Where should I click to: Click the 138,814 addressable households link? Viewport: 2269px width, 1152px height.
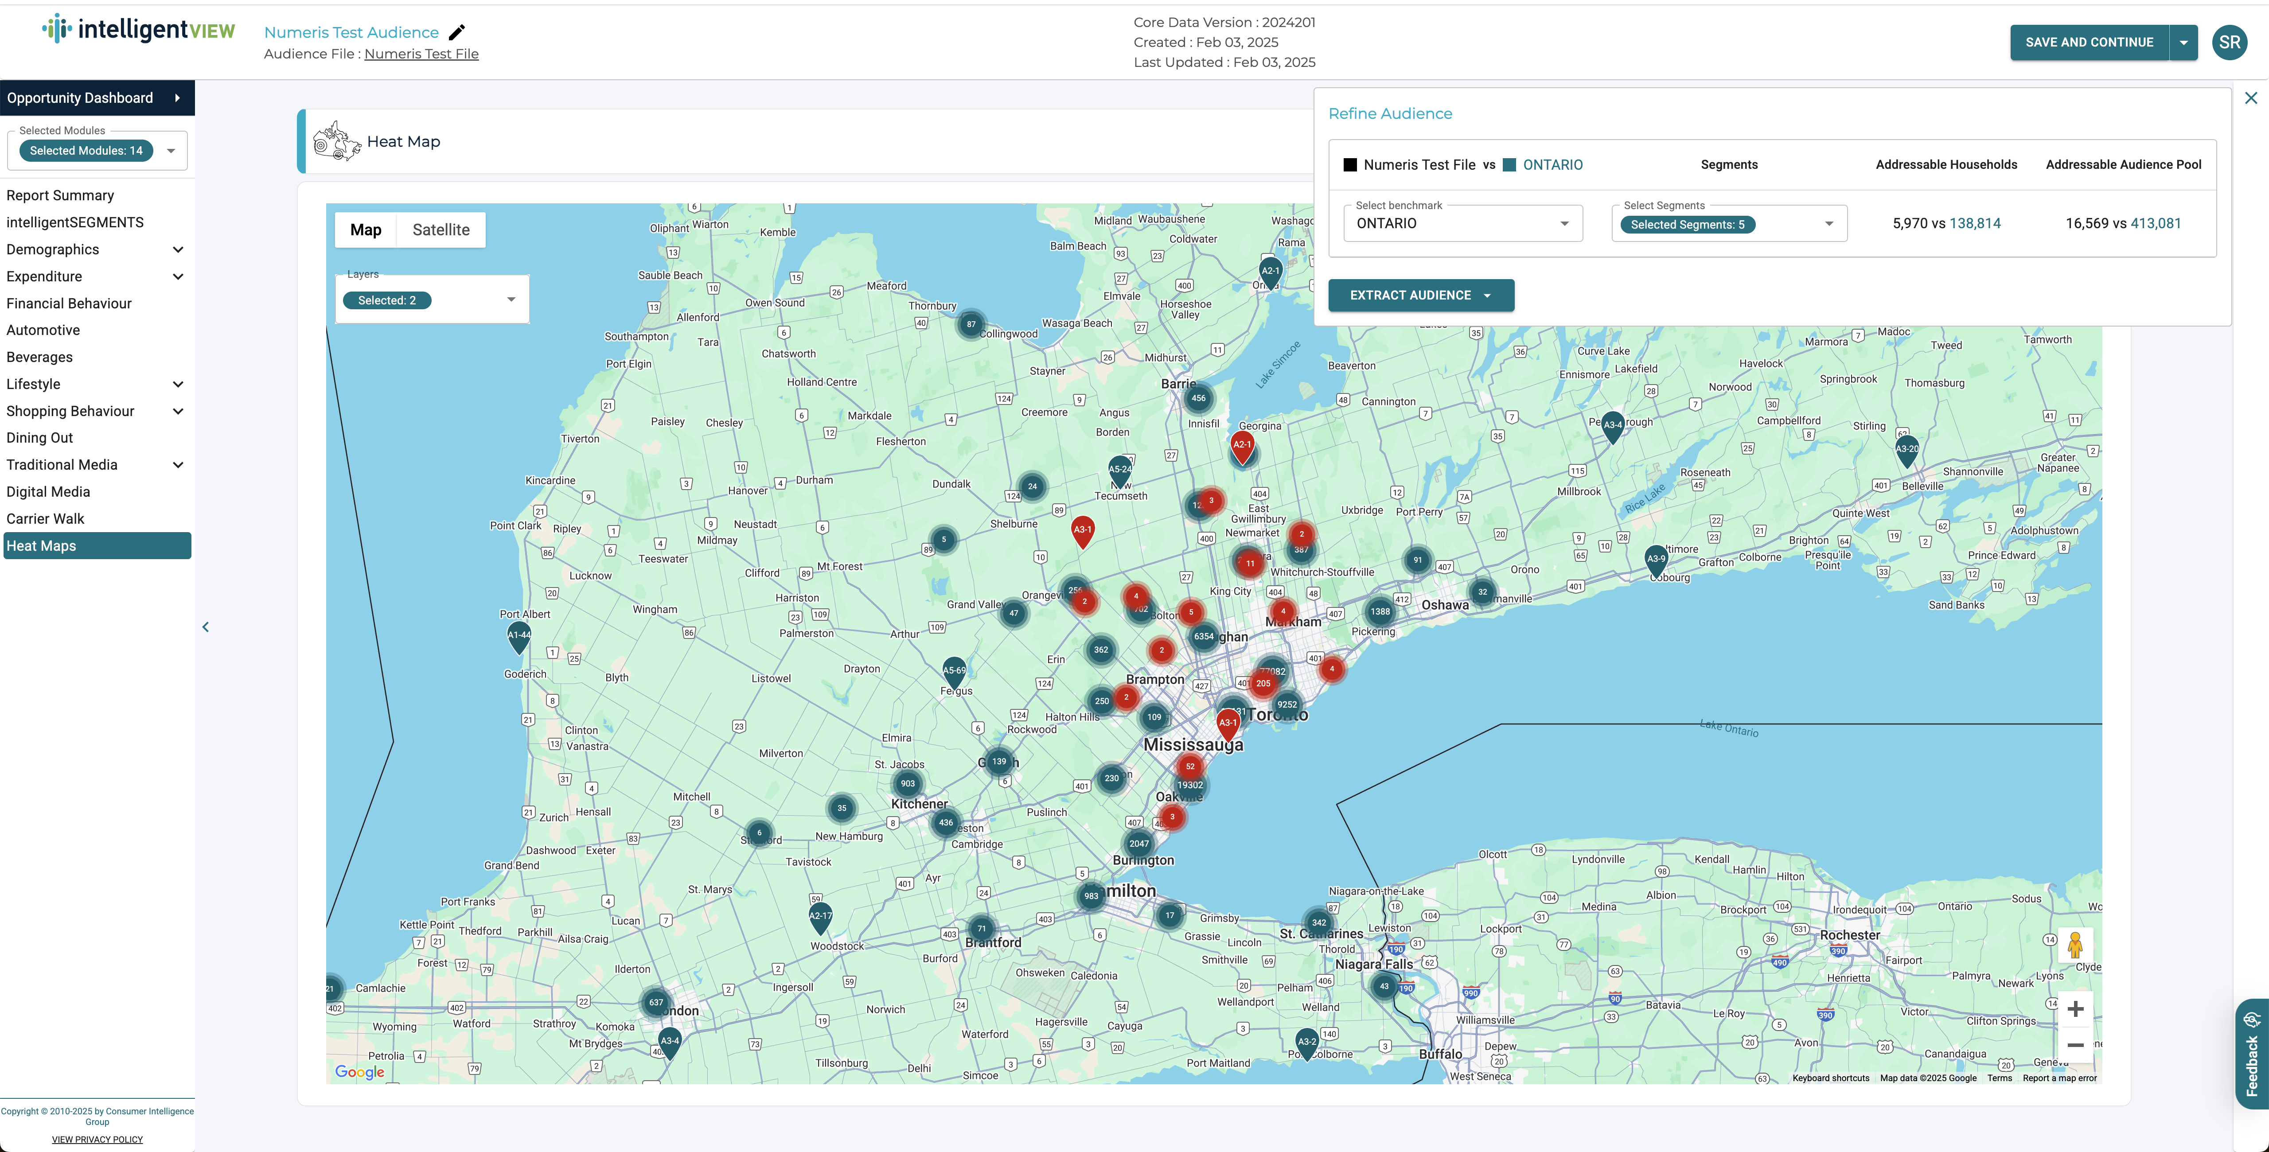[x=1975, y=223]
